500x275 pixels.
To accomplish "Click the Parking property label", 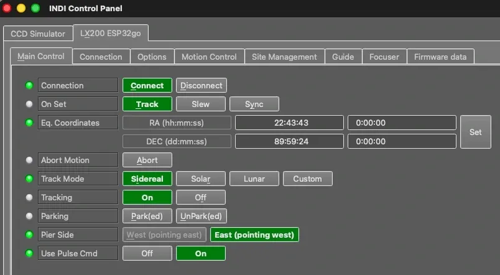I will point(78,216).
